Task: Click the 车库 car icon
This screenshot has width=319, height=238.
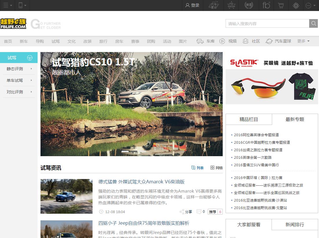Action: [200, 41]
